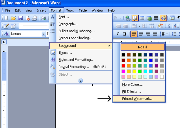The image size is (180, 128).
Task: Toggle Align Right button
Action: tap(148, 34)
